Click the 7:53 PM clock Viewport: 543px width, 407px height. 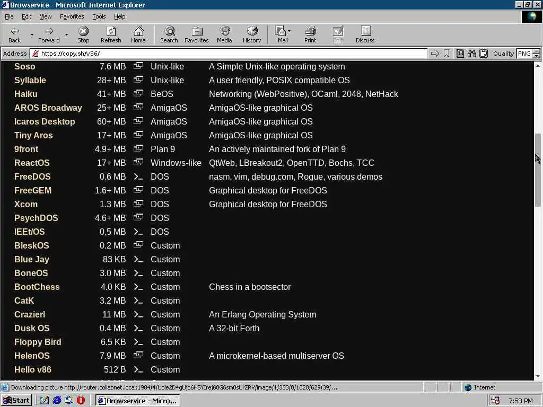(x=521, y=401)
